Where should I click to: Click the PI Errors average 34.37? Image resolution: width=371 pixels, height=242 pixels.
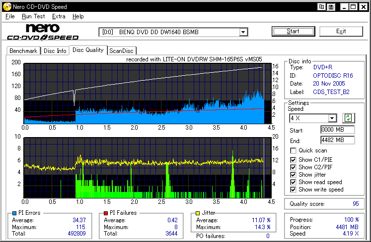point(79,220)
